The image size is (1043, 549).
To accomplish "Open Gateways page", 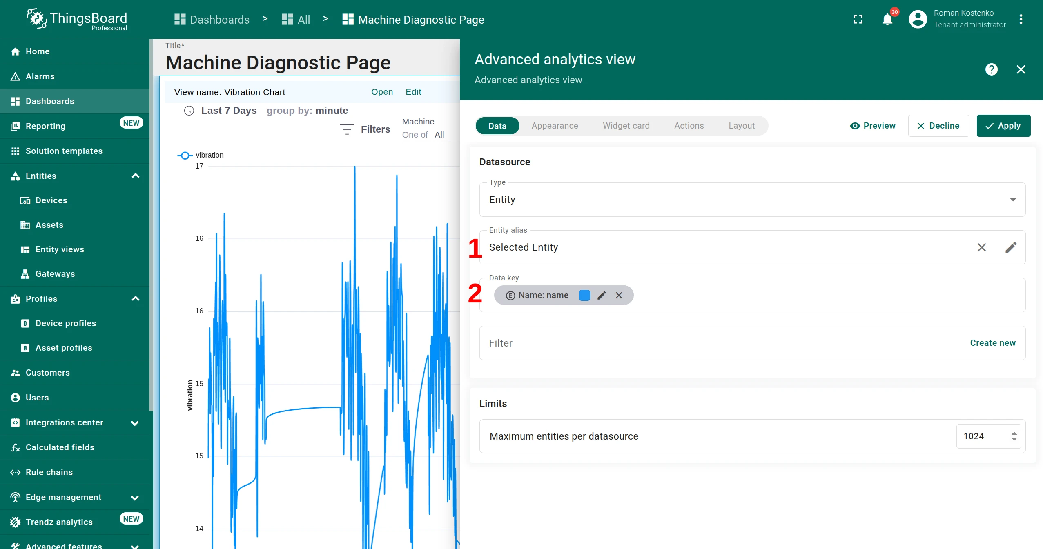I will [75, 274].
